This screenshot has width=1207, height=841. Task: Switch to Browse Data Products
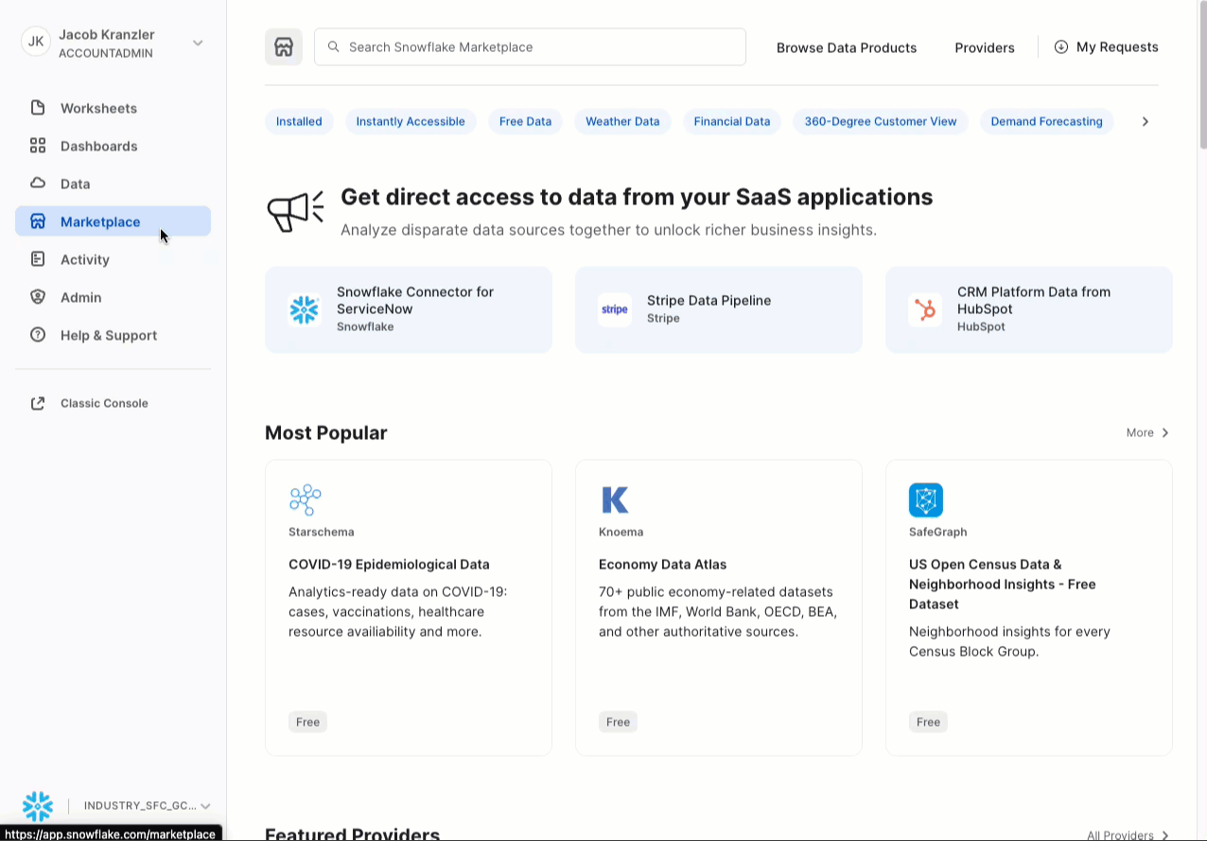coord(846,47)
